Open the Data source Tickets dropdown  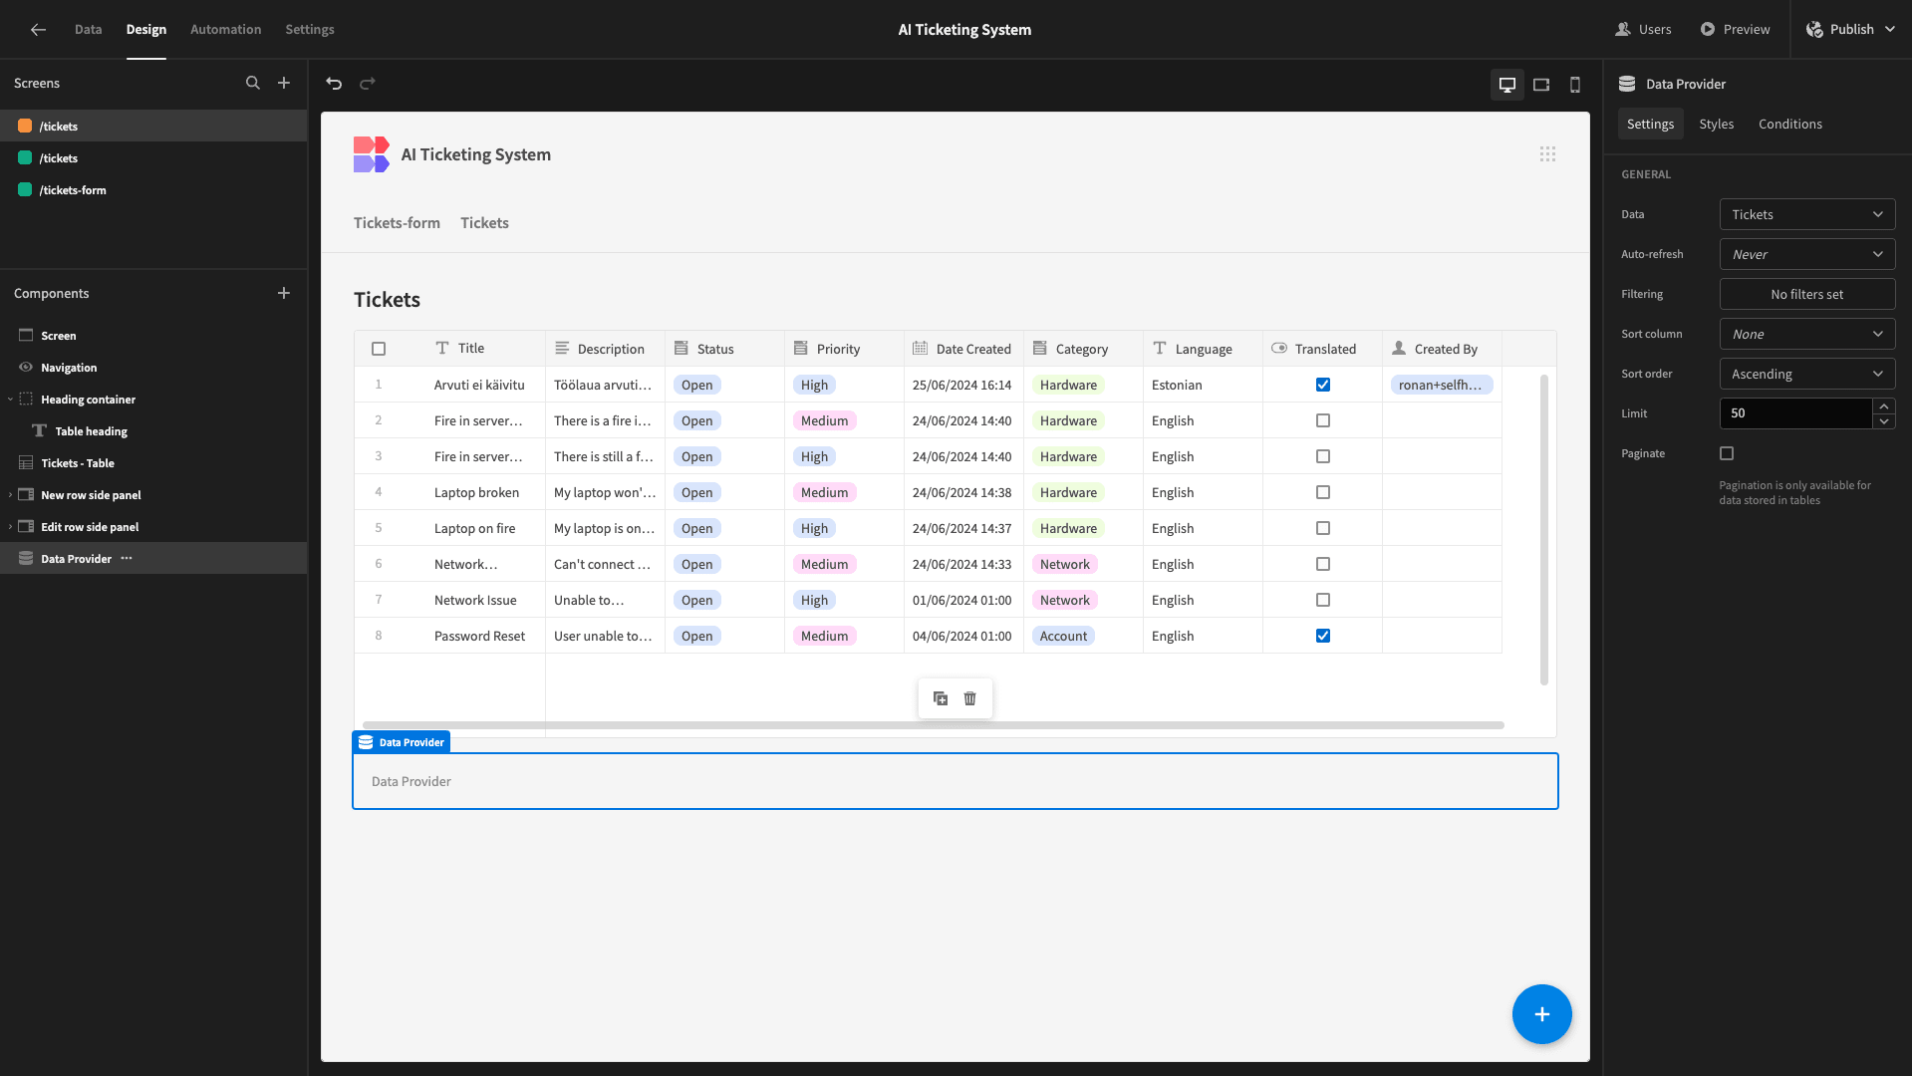click(x=1807, y=214)
